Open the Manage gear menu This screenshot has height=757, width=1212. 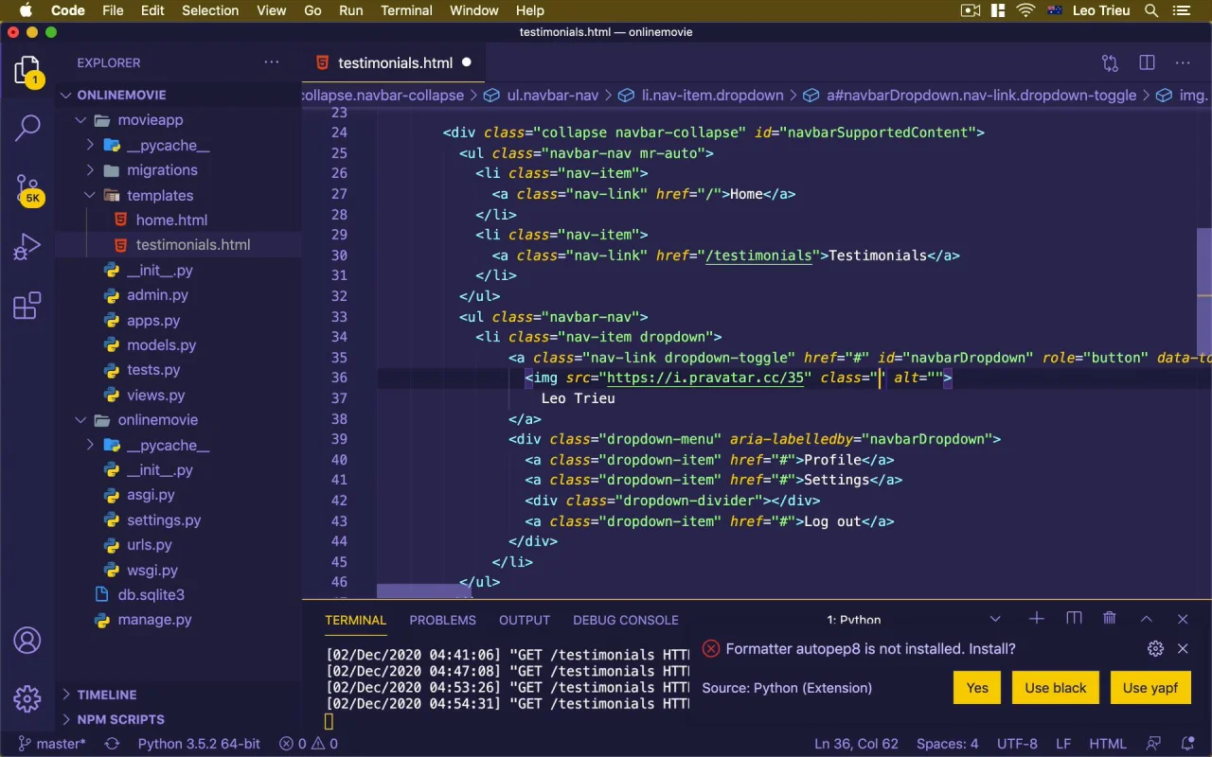point(27,698)
